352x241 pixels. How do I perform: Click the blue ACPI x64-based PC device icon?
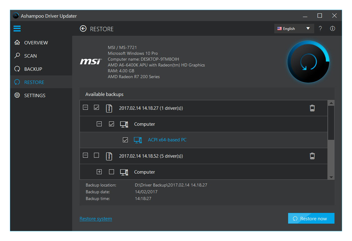pyautogui.click(x=138, y=140)
